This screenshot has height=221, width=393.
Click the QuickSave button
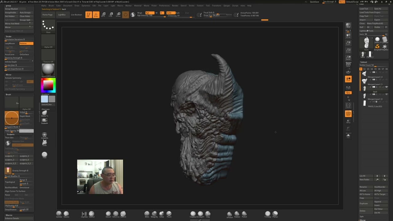pos(314,2)
